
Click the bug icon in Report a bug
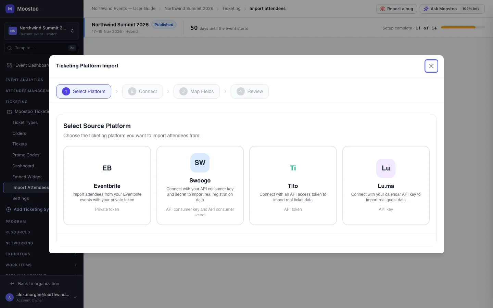pyautogui.click(x=383, y=9)
